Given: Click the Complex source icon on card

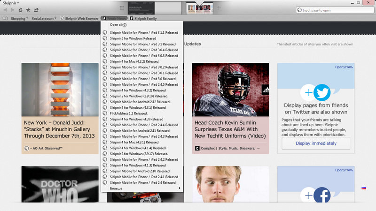Looking at the screenshot, I should tap(197, 148).
